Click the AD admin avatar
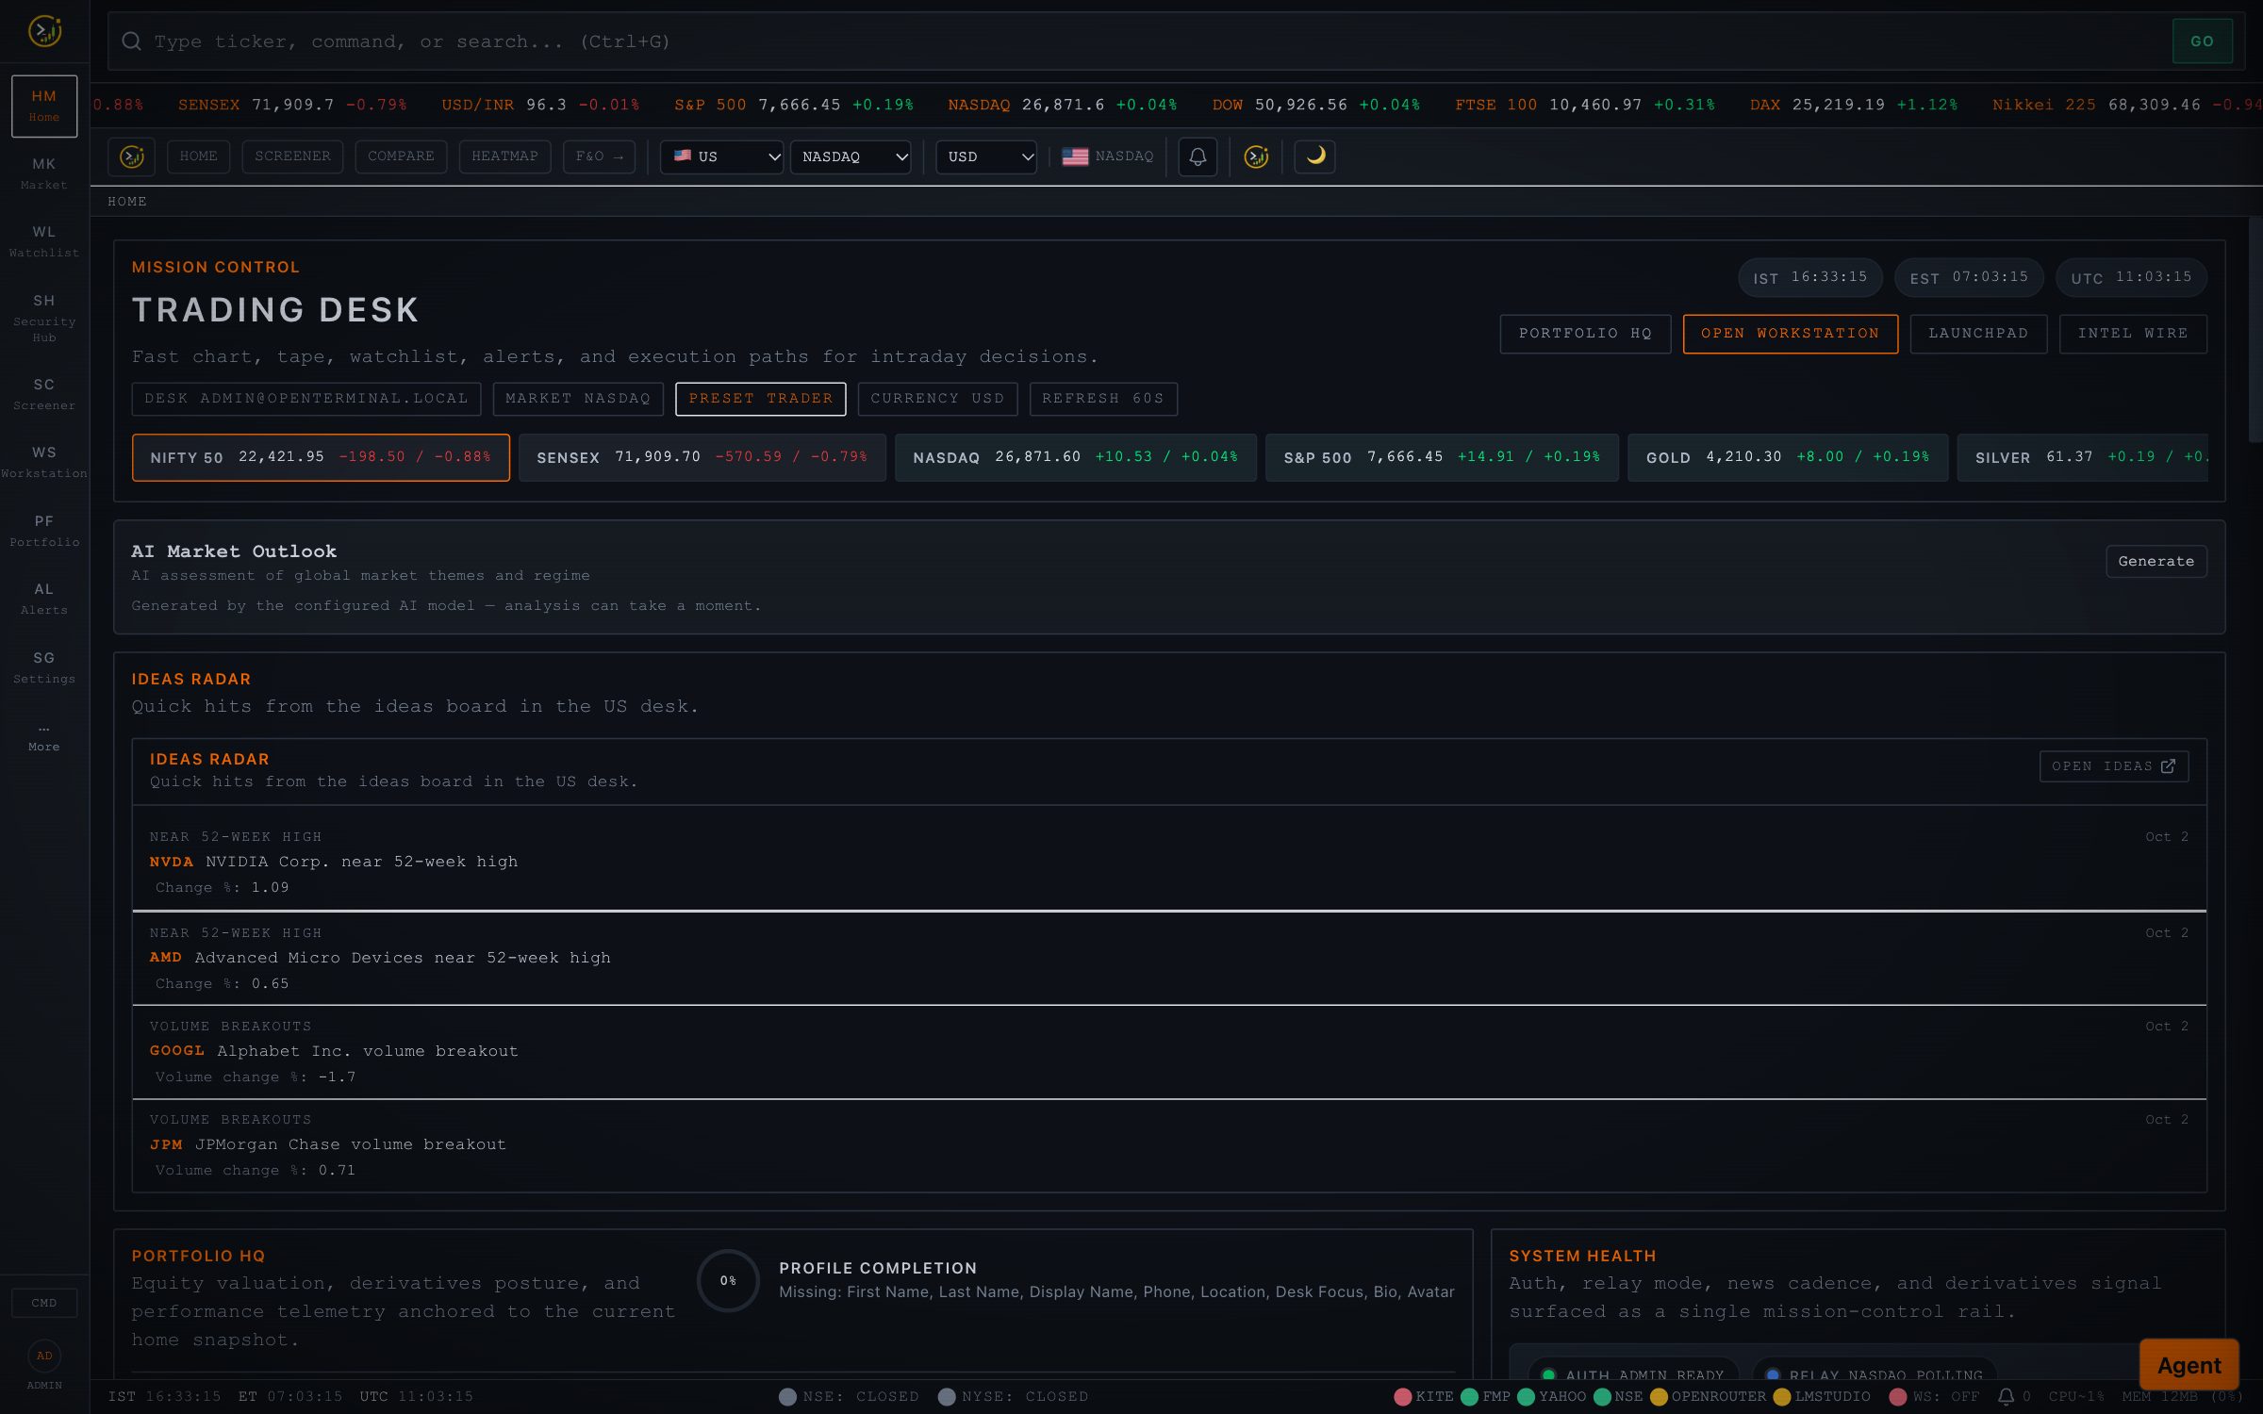This screenshot has width=2263, height=1414. [44, 1356]
